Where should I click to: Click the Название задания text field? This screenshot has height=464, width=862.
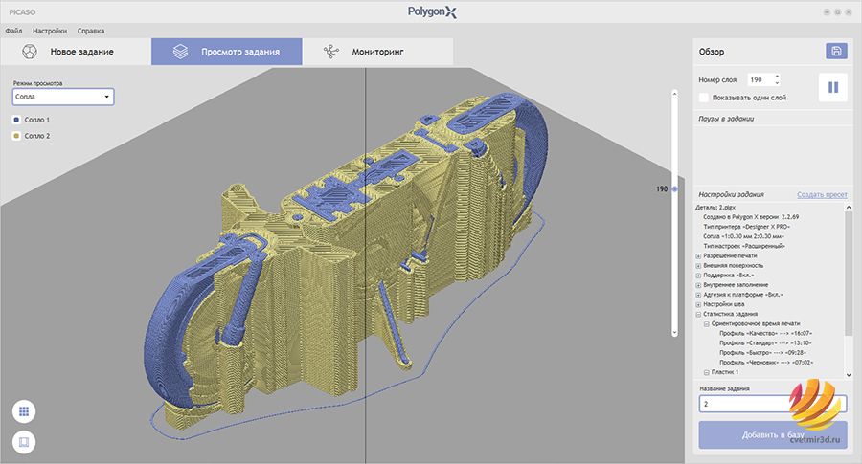click(772, 404)
